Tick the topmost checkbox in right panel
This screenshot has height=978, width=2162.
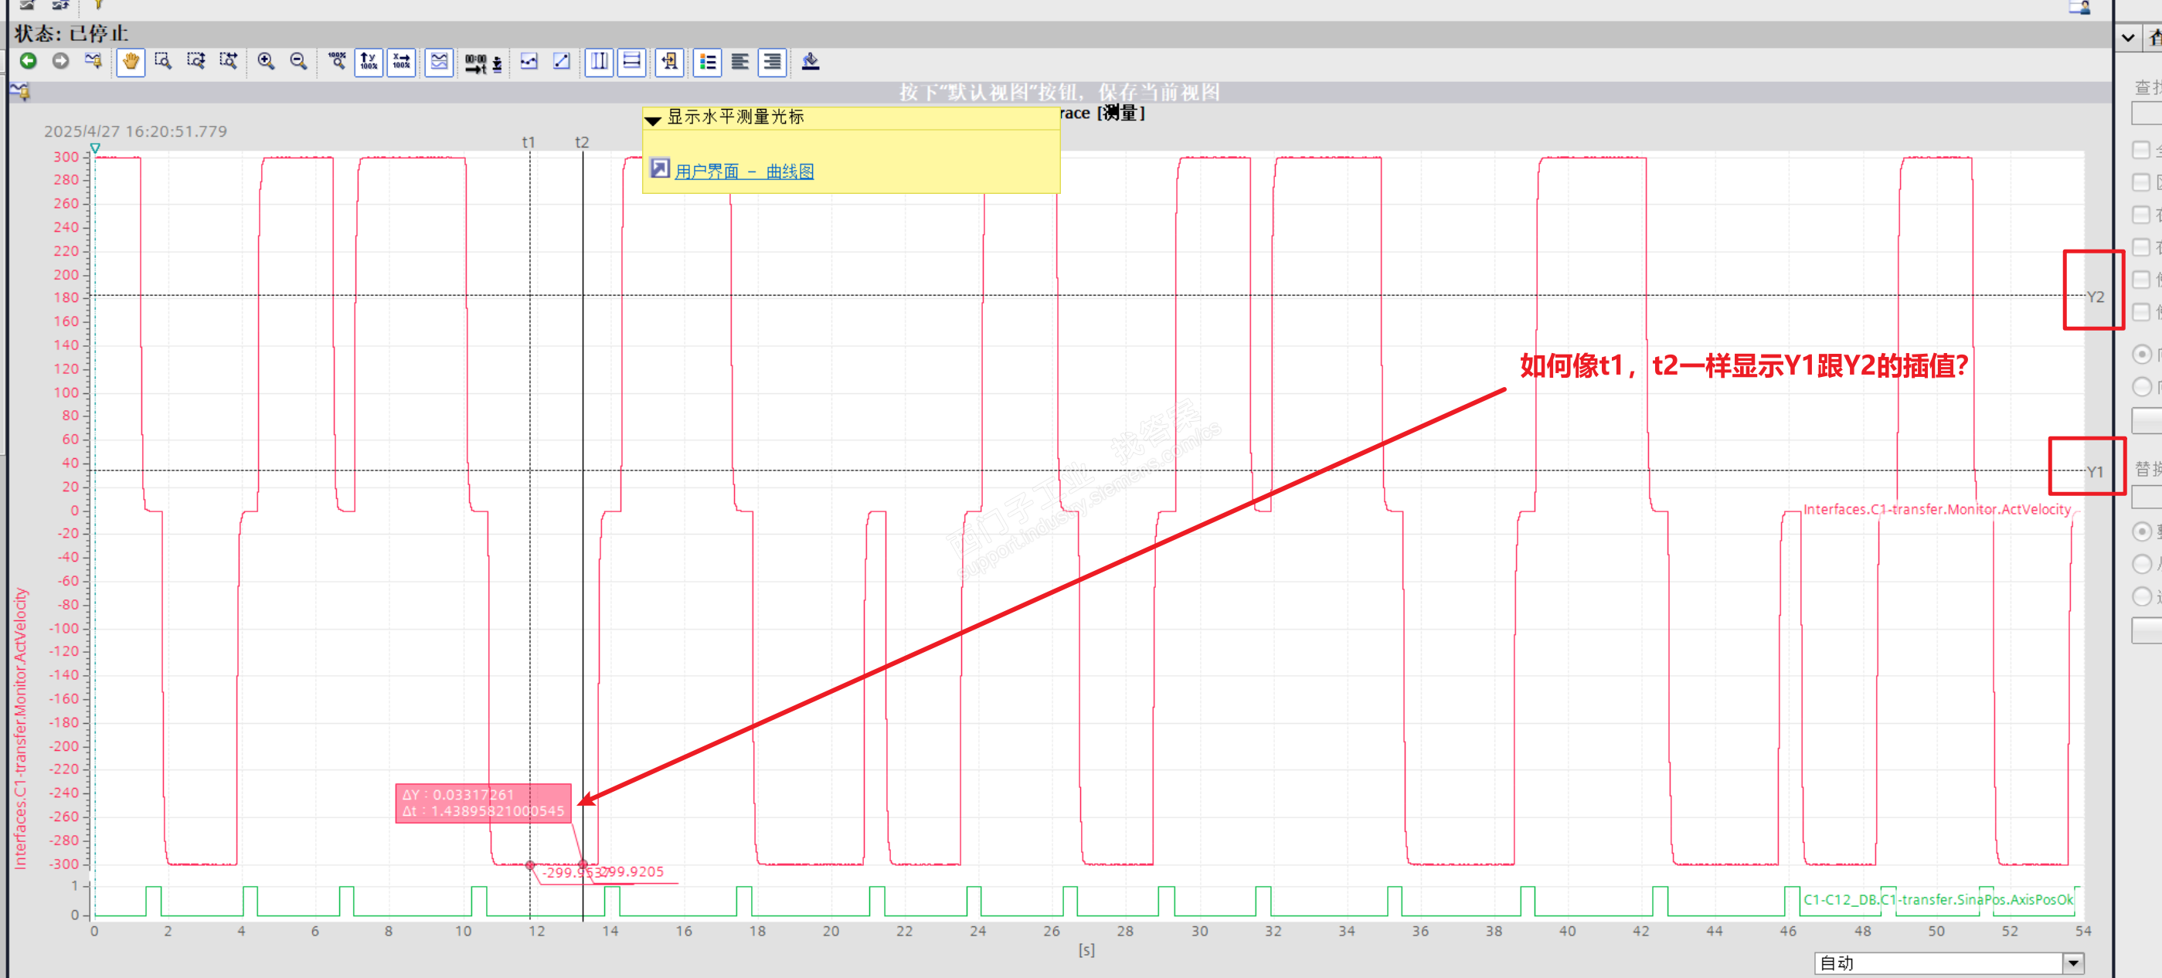pyautogui.click(x=2141, y=150)
